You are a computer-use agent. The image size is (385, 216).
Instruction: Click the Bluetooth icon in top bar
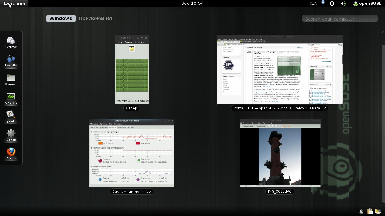pyautogui.click(x=323, y=3)
